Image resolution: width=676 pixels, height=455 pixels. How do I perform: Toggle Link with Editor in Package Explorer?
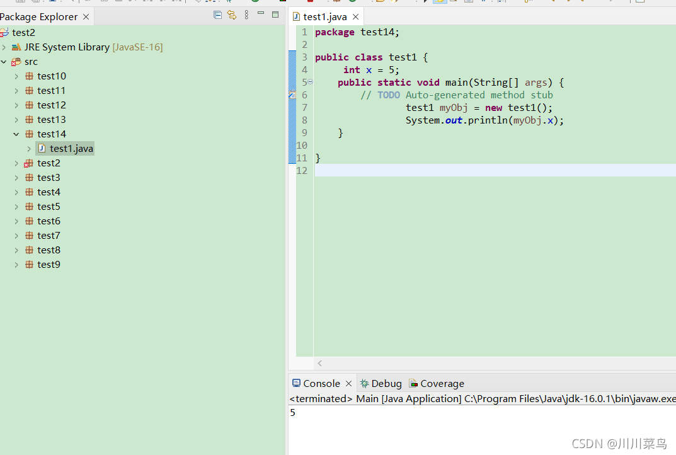click(232, 15)
